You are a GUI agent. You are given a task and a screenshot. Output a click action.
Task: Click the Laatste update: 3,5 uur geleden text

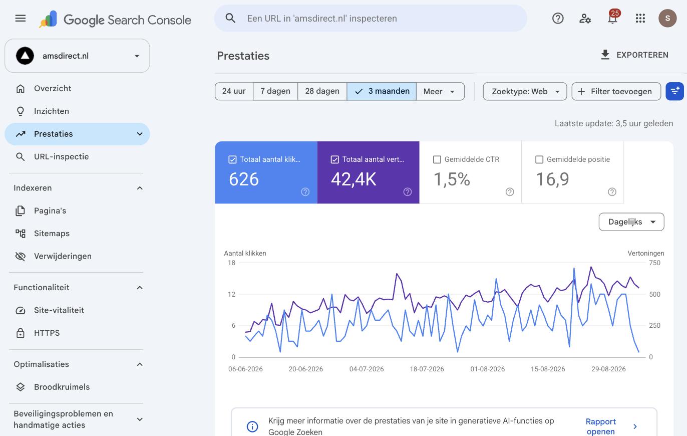[614, 123]
